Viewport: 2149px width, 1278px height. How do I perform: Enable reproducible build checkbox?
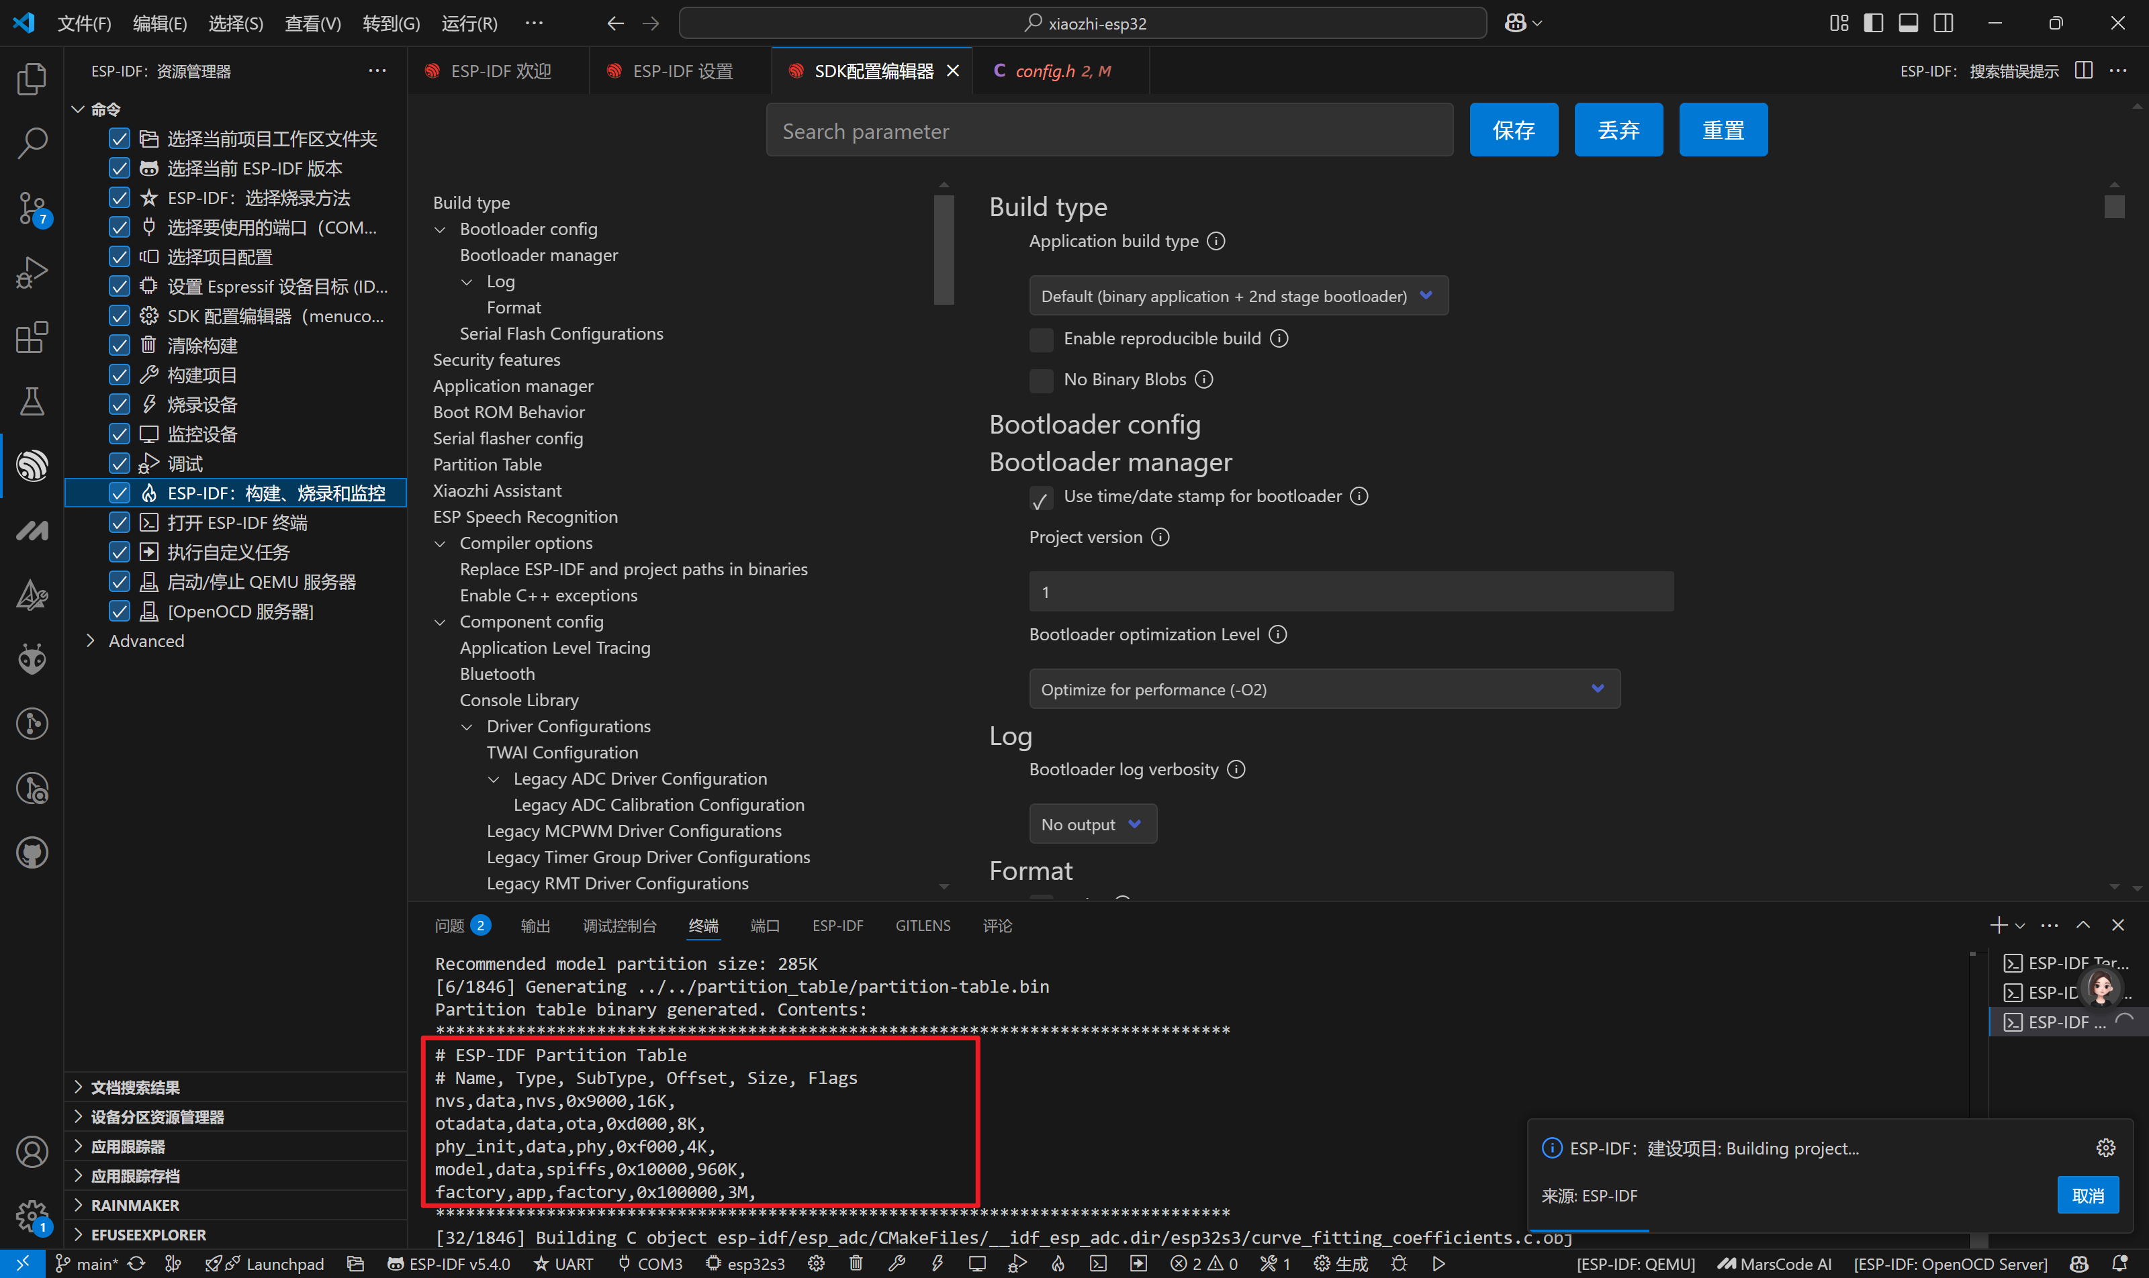pyautogui.click(x=1041, y=340)
